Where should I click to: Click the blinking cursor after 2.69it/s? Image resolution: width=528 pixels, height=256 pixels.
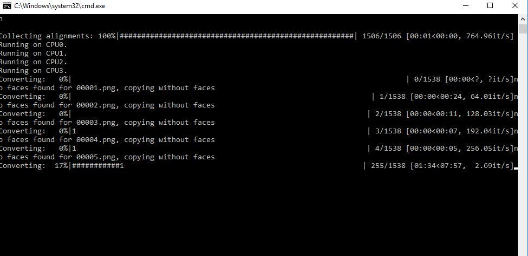tap(516, 167)
